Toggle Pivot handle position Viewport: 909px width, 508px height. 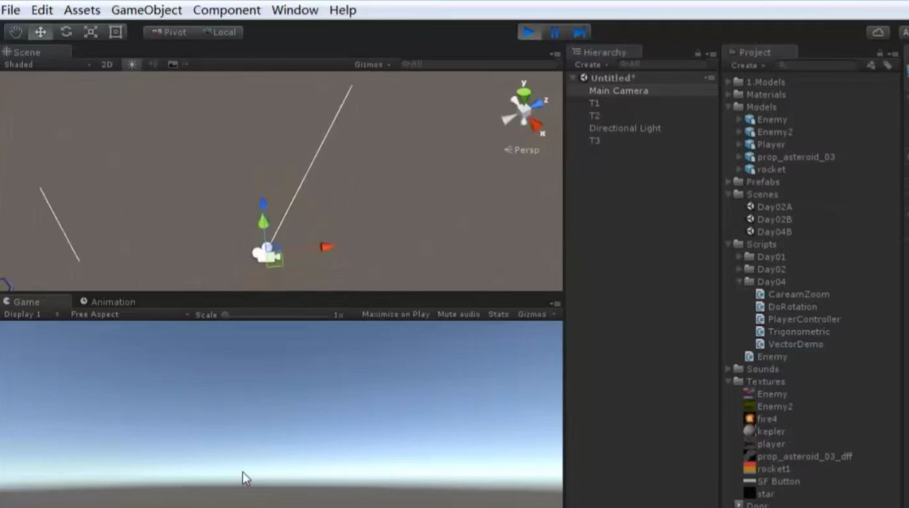tap(169, 32)
